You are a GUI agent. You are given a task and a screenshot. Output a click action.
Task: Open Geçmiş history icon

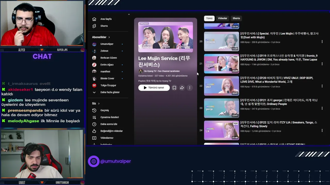click(94, 110)
